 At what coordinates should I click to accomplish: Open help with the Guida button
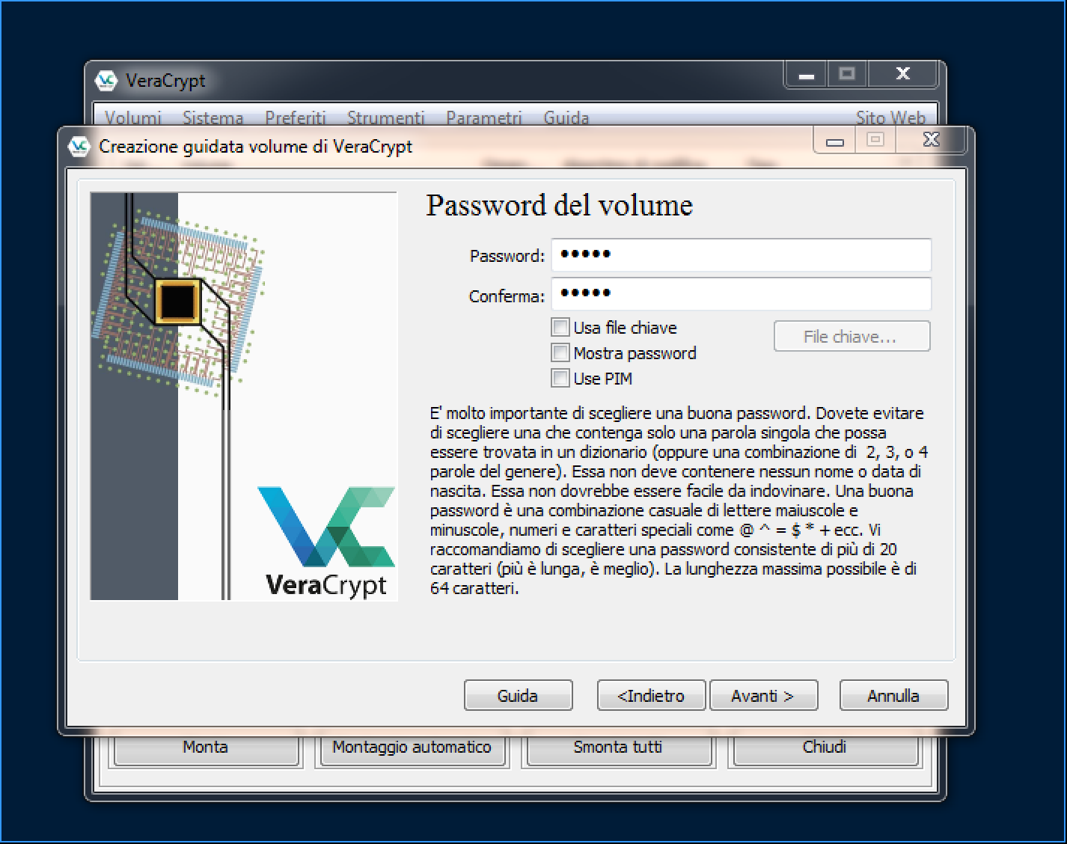[x=518, y=695]
